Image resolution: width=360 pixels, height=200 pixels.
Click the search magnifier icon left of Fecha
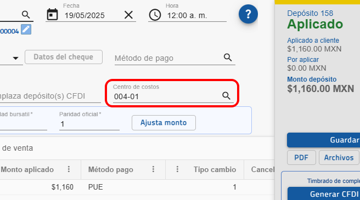(26, 15)
